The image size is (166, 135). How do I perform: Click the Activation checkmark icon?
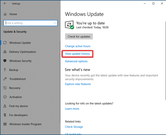point(5,97)
